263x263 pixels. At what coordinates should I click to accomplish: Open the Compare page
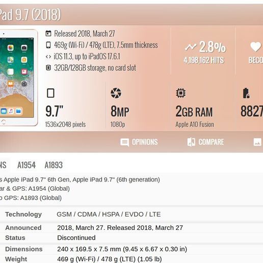(205, 142)
